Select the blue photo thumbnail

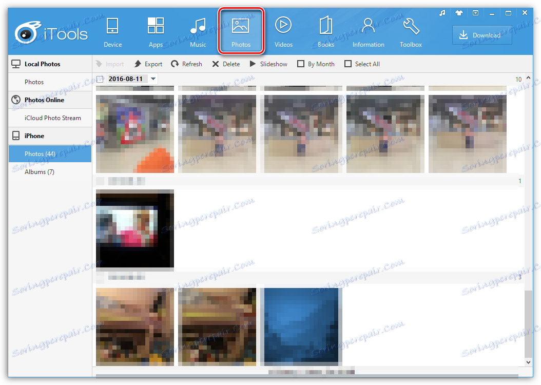coord(301,326)
